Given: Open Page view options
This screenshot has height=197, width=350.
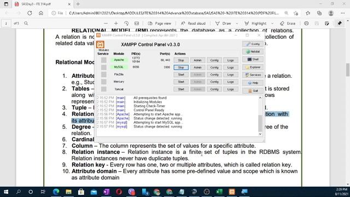Looking at the screenshot, I should [160, 23].
